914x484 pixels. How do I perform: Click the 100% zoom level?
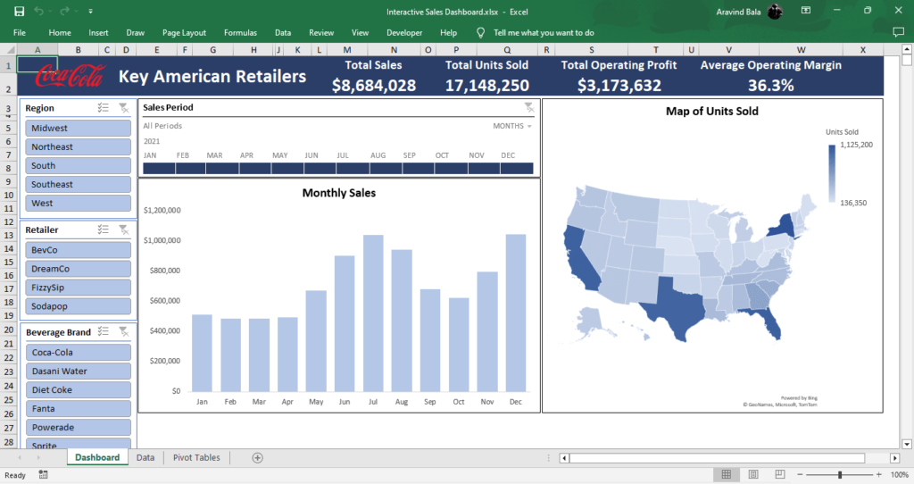coord(899,475)
